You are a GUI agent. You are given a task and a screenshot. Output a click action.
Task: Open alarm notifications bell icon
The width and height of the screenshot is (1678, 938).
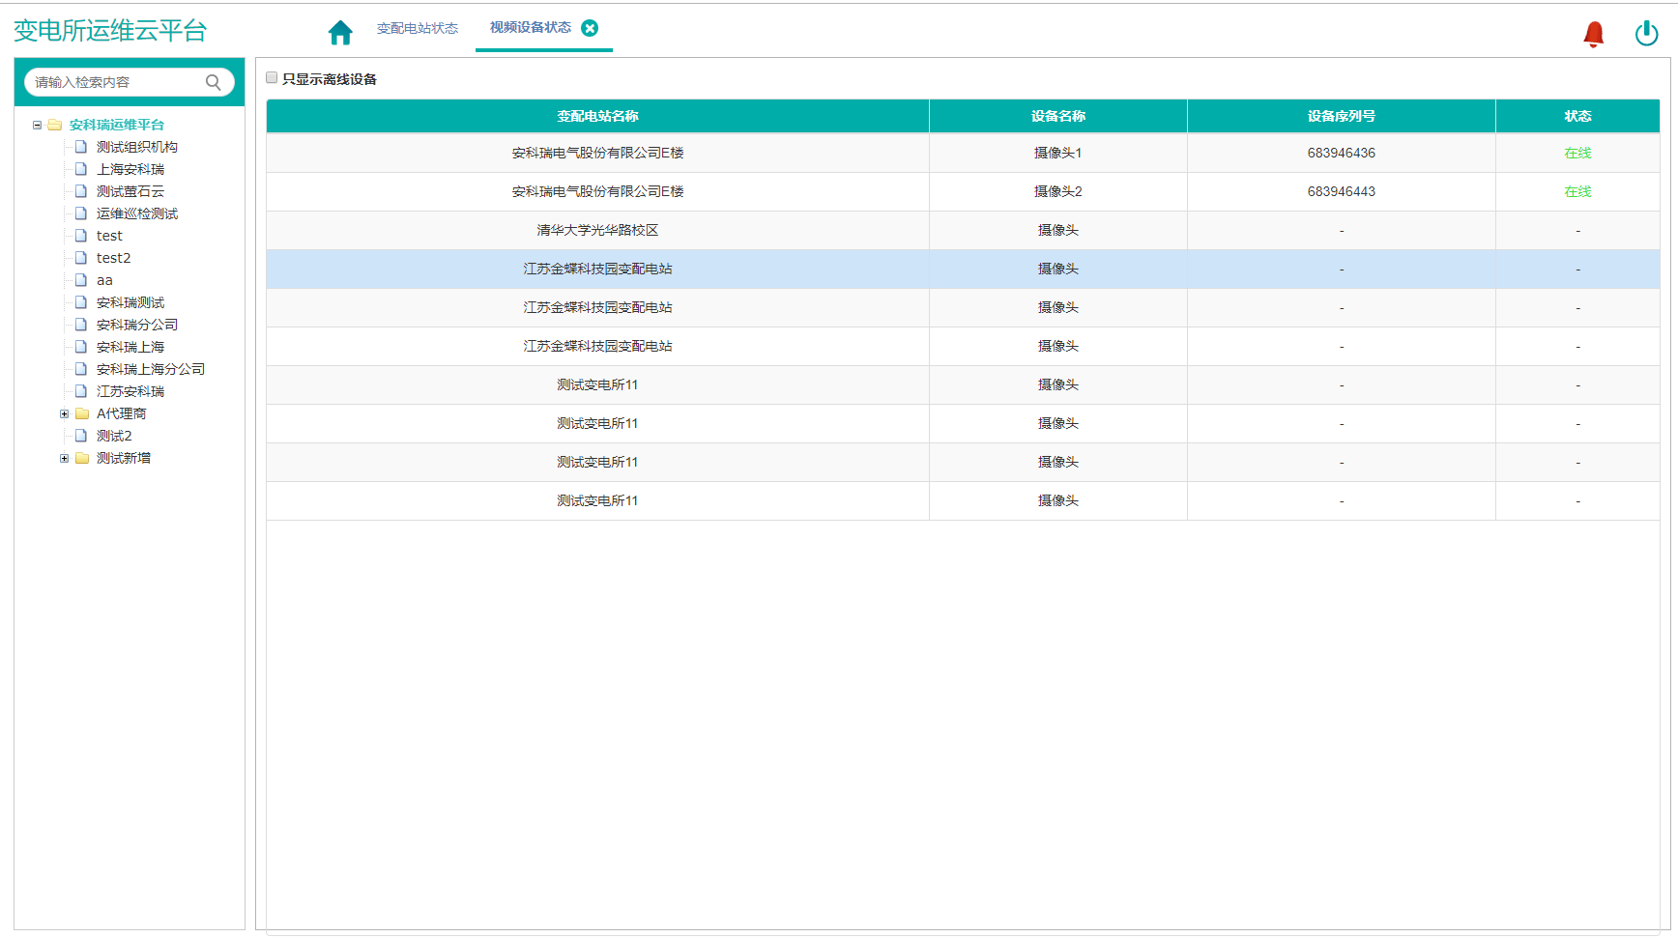pyautogui.click(x=1594, y=34)
